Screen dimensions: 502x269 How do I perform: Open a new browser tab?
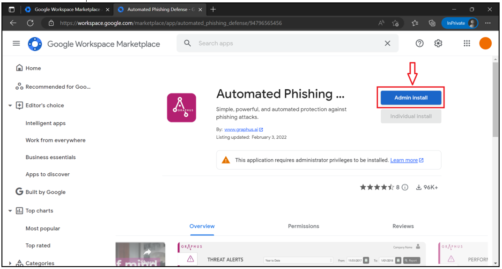point(213,9)
